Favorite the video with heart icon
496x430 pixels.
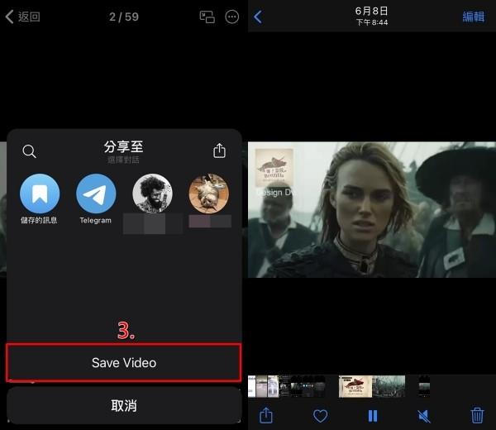(320, 415)
